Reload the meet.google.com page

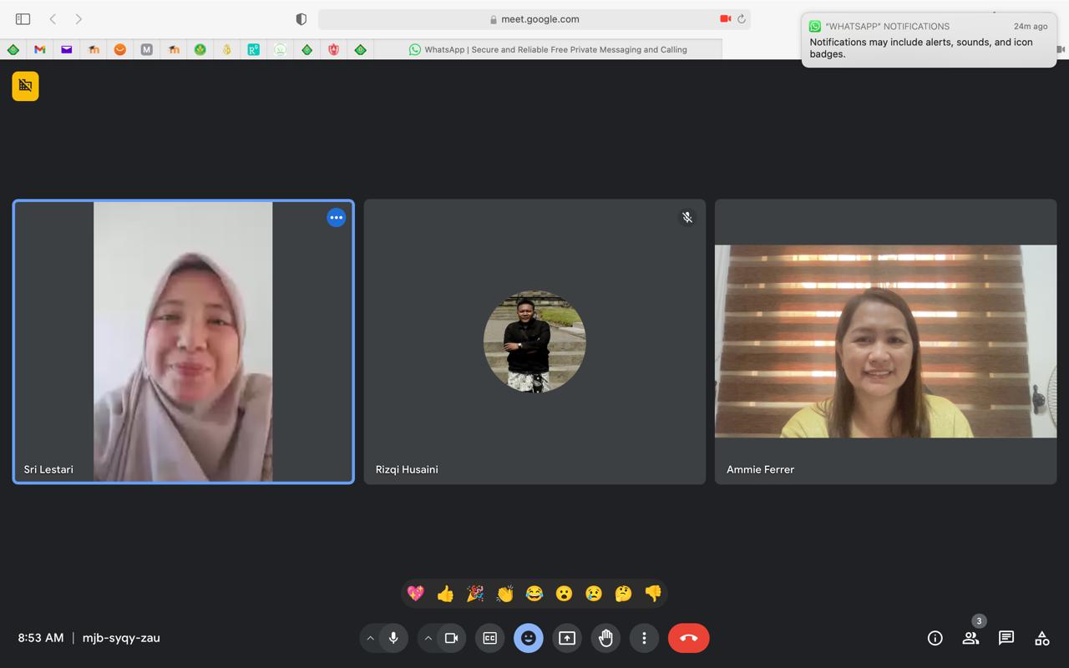pos(741,18)
